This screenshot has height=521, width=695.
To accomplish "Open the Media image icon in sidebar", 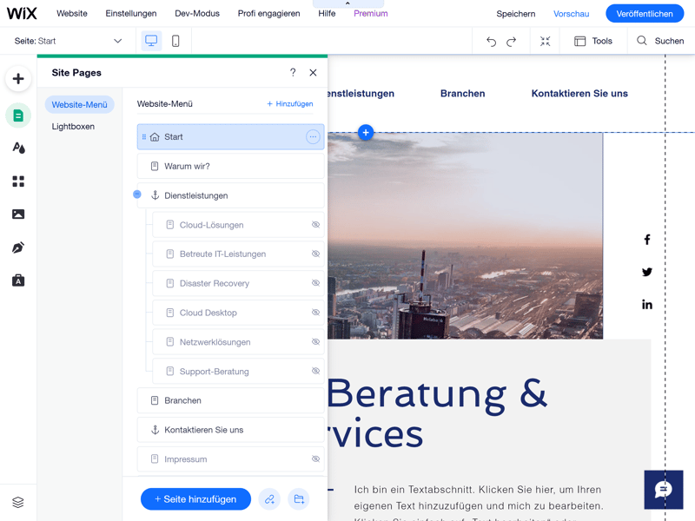I will point(18,214).
